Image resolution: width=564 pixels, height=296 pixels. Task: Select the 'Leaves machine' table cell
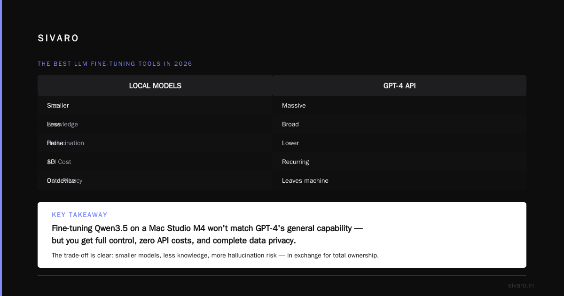point(399,180)
